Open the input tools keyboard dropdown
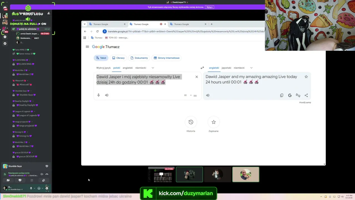Viewport: 355px width, 200px height. 191,96
